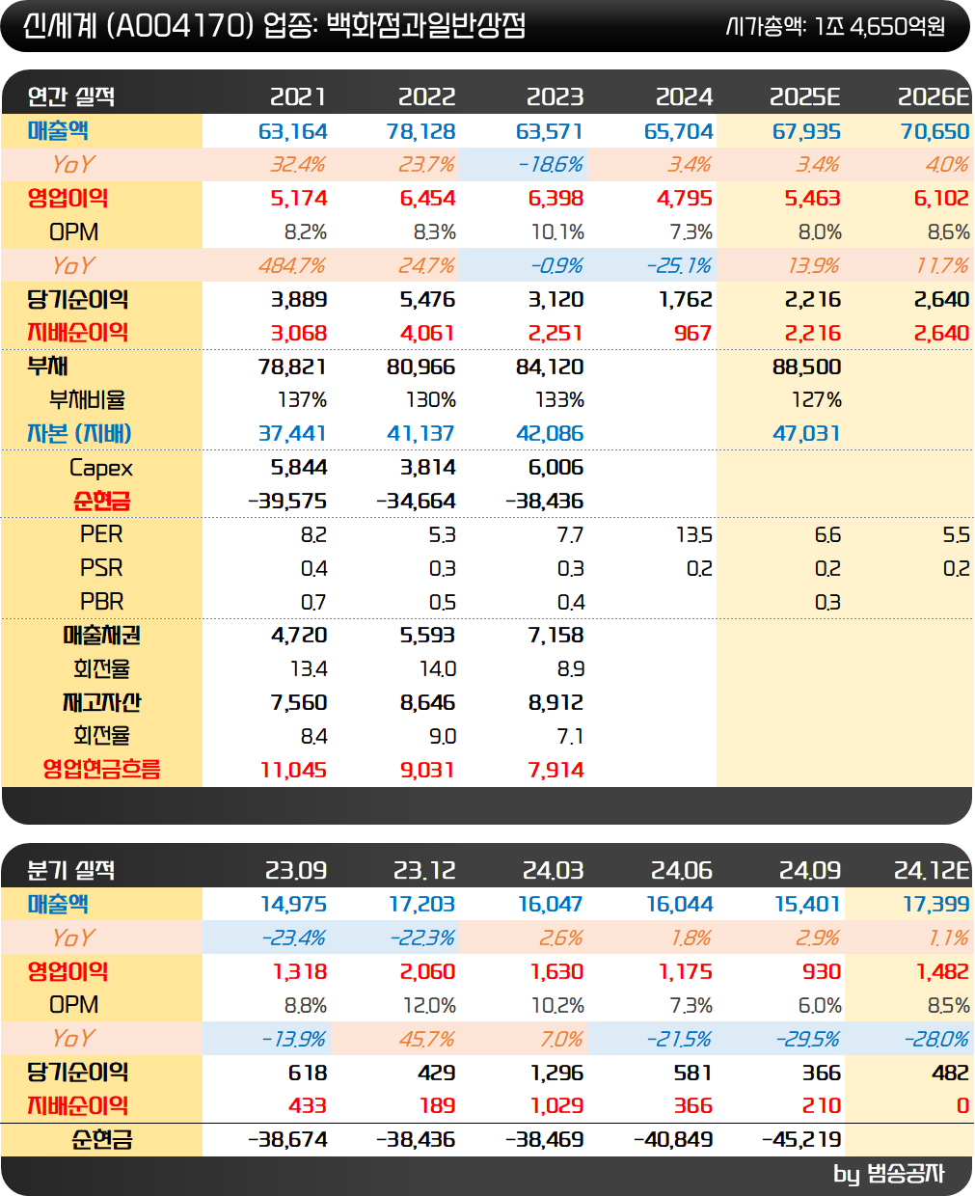This screenshot has width=975, height=1196.
Task: Click the net cash value -39,575
Action: pos(288,502)
